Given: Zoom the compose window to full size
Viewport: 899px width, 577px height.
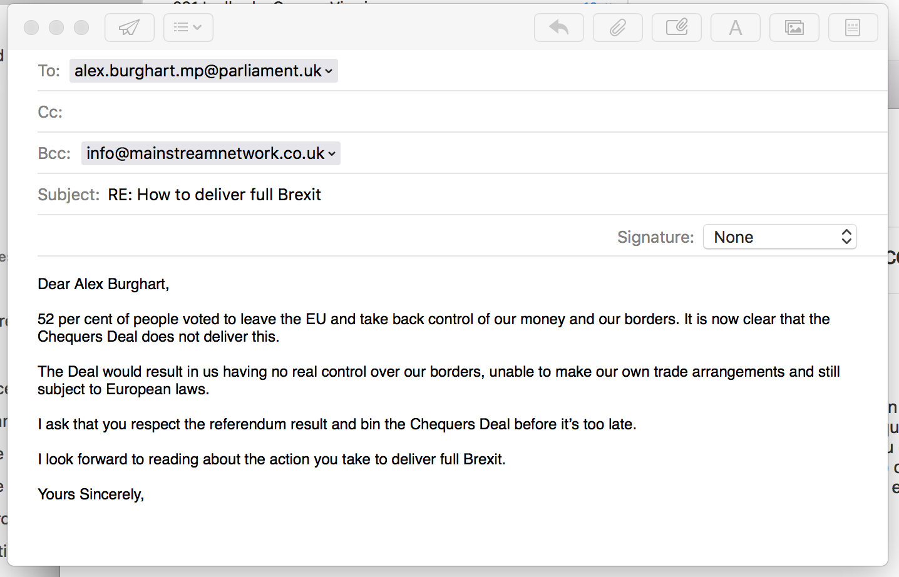Looking at the screenshot, I should pyautogui.click(x=81, y=28).
